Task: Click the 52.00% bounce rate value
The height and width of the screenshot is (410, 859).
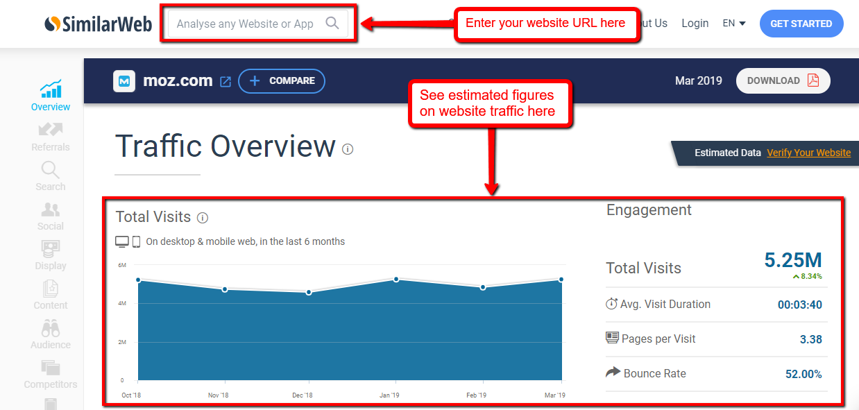Action: pyautogui.click(x=803, y=374)
